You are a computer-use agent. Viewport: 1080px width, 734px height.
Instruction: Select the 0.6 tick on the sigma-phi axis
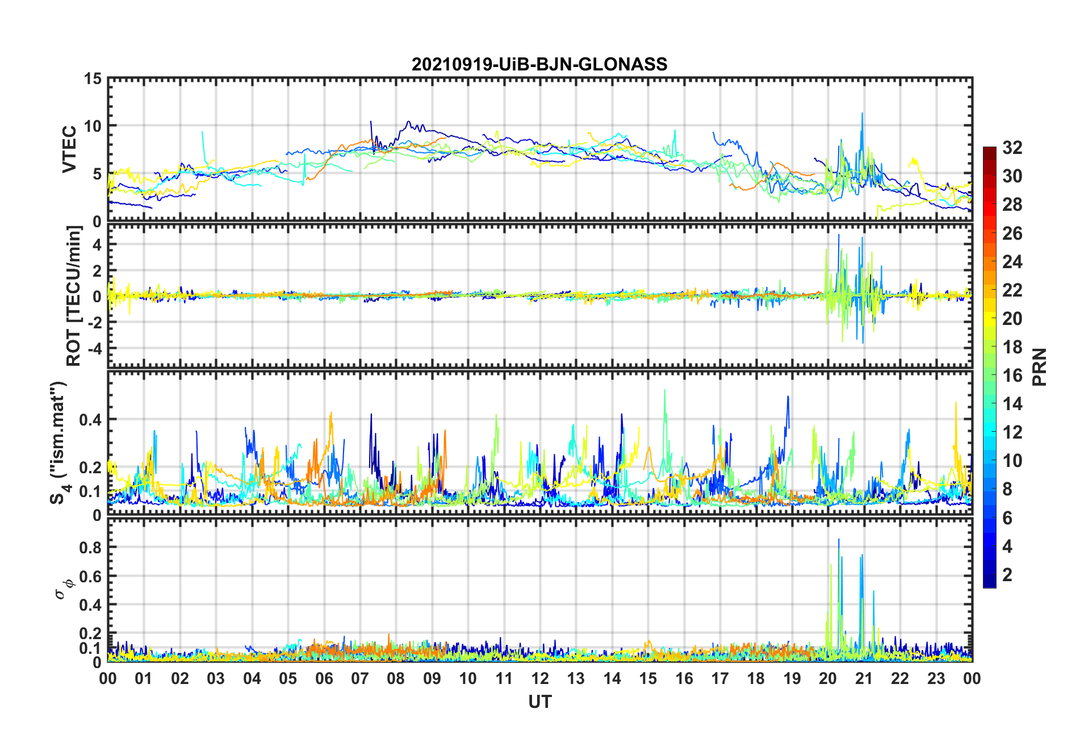pos(90,576)
